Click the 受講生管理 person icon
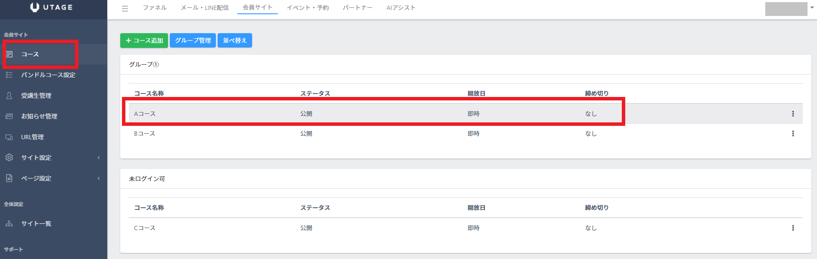Viewport: 817px width, 259px height. coord(9,96)
